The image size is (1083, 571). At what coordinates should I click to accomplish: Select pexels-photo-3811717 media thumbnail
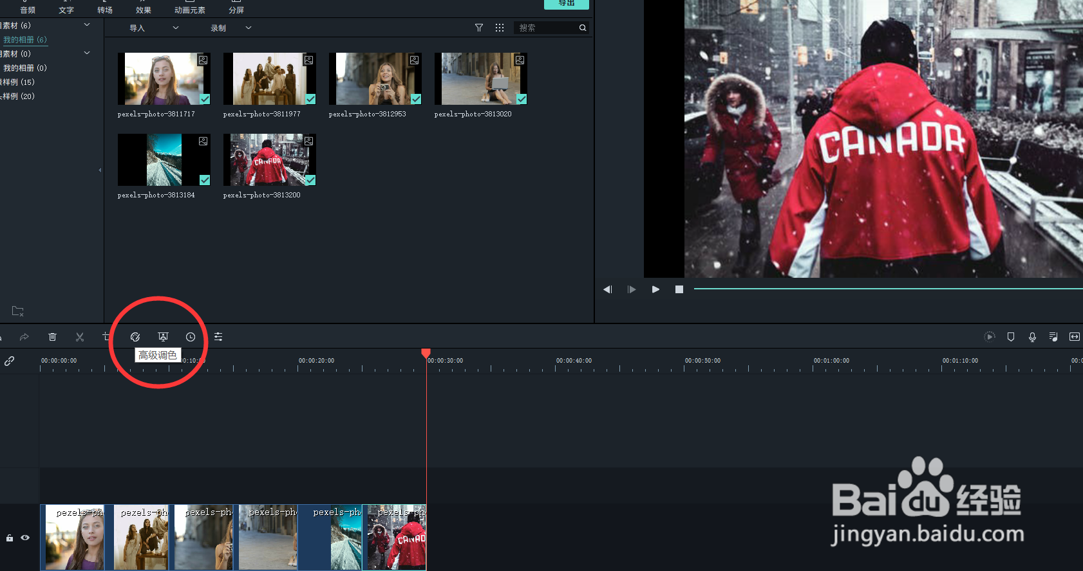[164, 78]
